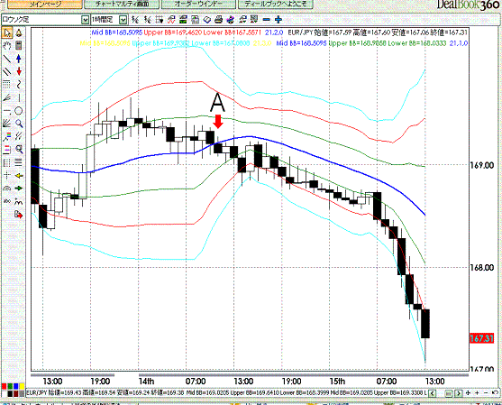502x405 pixels.
Task: Click the ディールブックへようこそ tab
Action: 276,5
